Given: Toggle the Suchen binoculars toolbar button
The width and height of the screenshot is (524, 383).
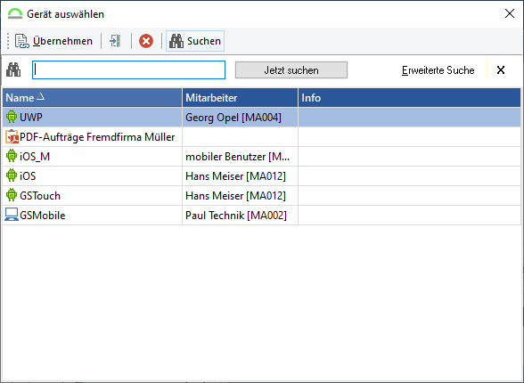Looking at the screenshot, I should (x=195, y=41).
